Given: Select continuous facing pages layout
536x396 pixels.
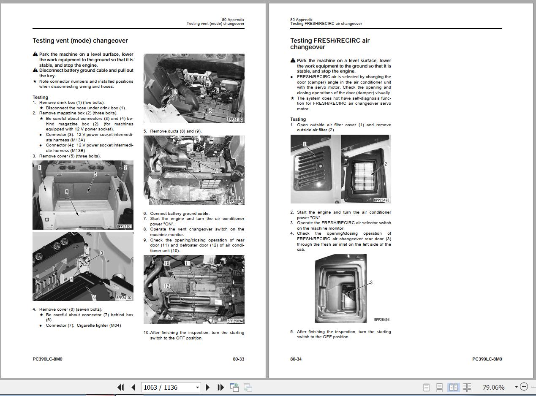Looking at the screenshot, I should click(x=467, y=387).
